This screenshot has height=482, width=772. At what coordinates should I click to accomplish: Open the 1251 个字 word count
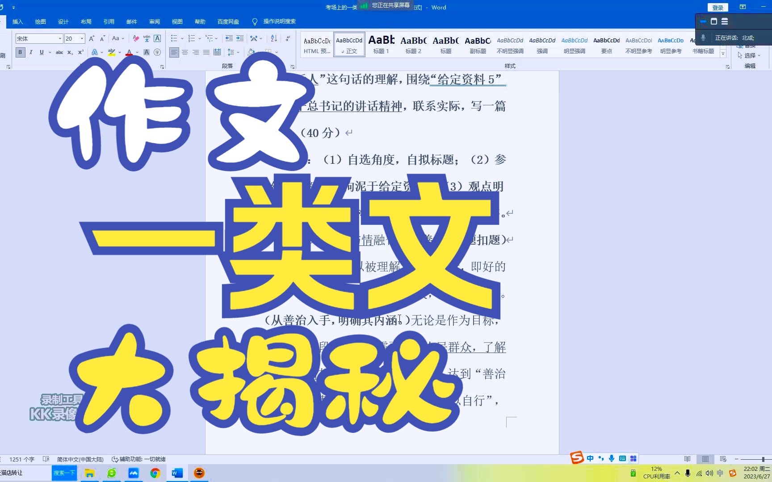(21, 459)
